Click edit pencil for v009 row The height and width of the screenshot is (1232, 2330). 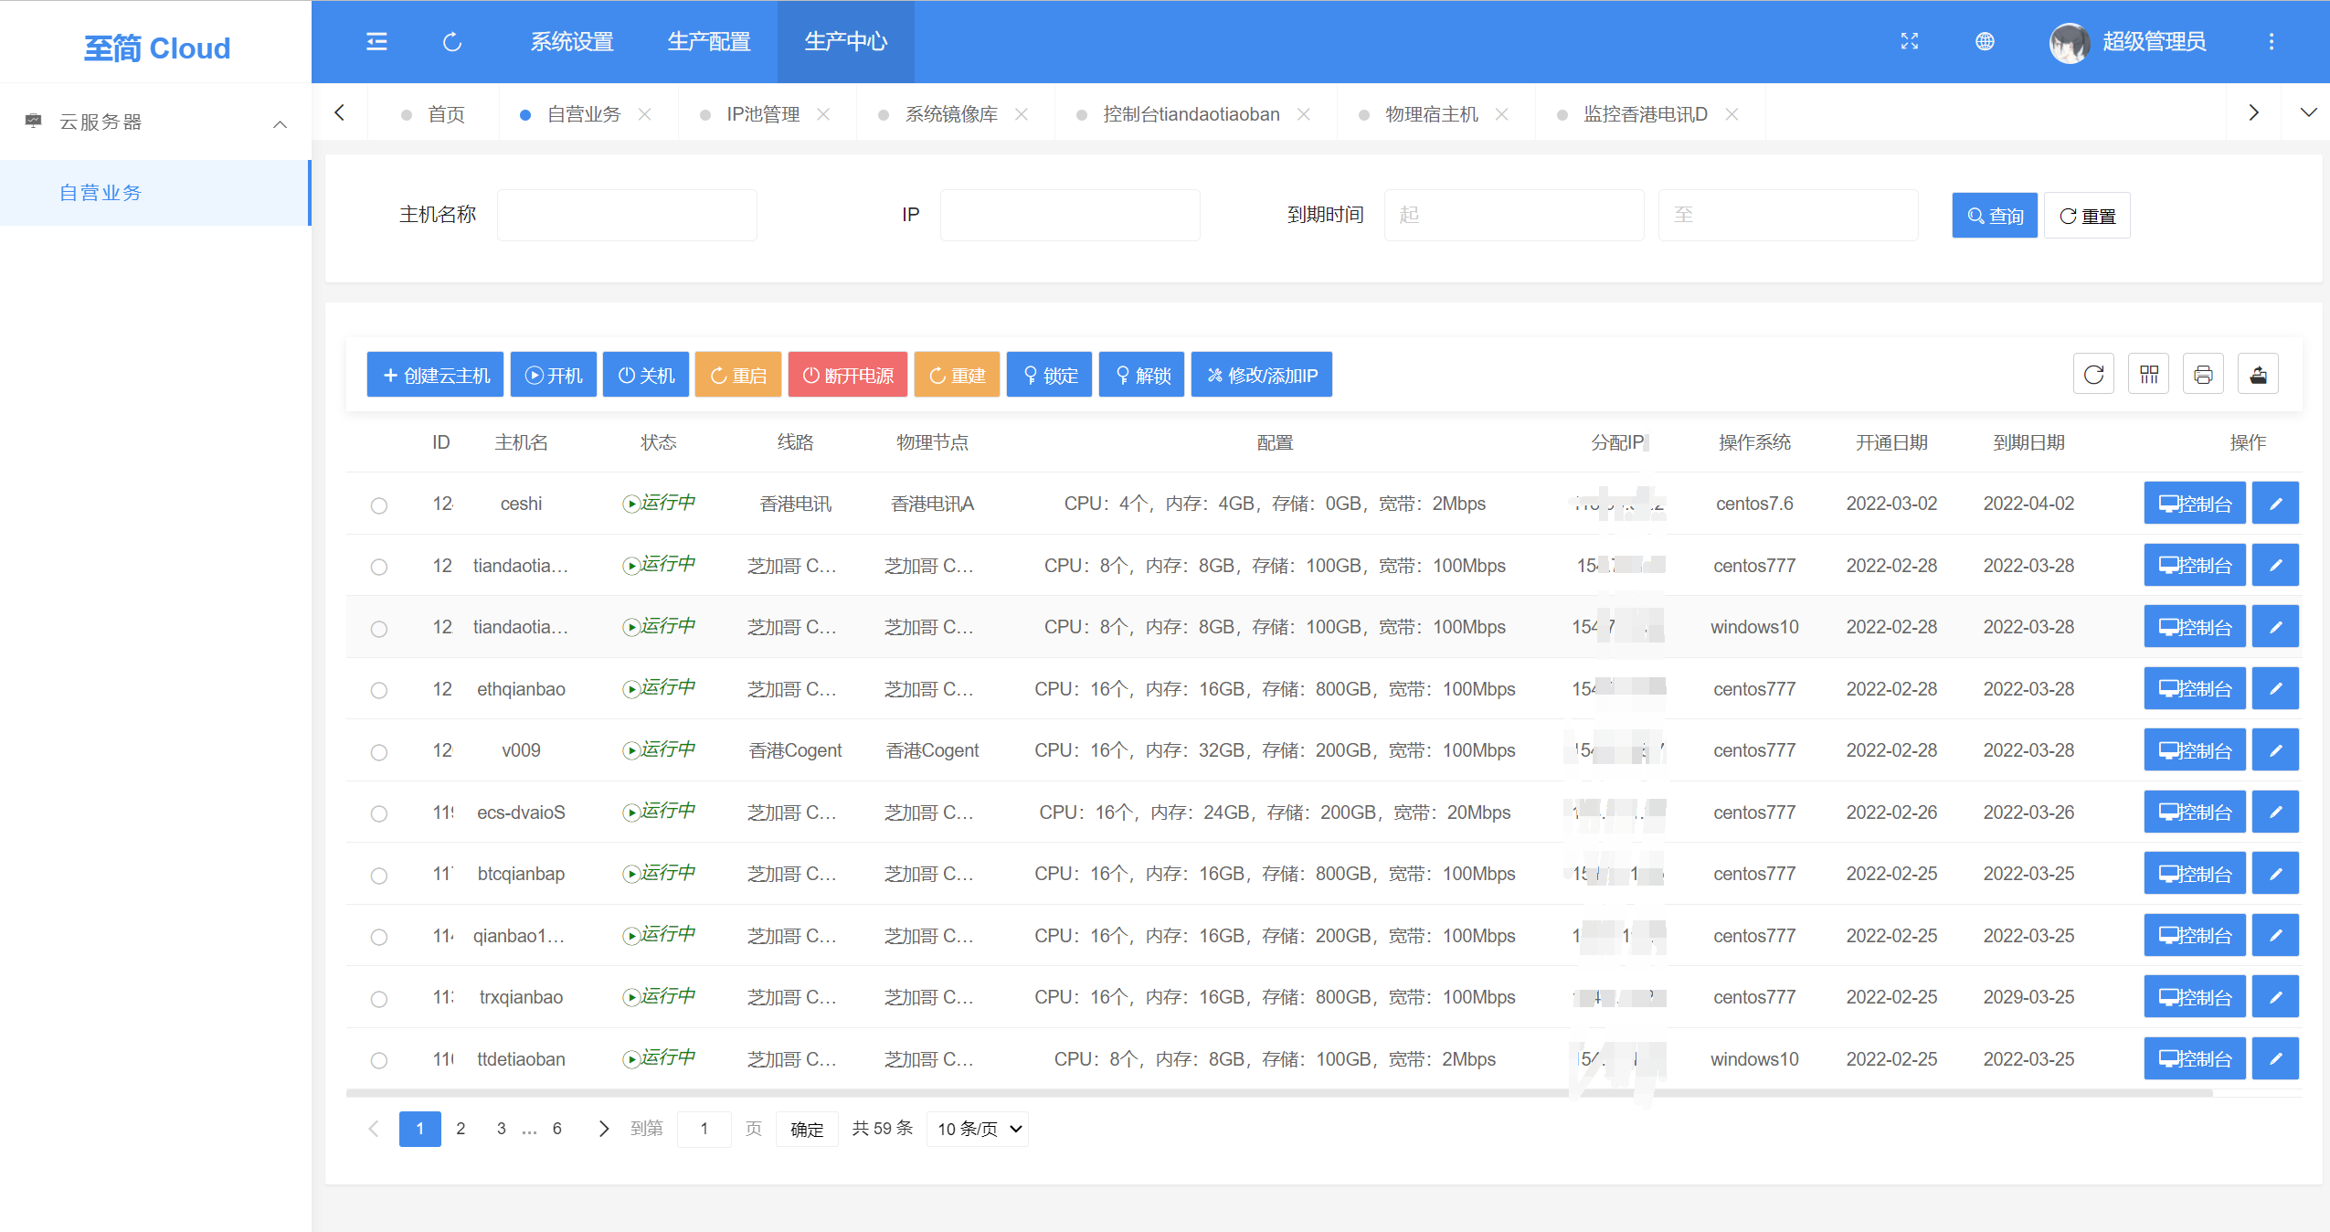2275,749
